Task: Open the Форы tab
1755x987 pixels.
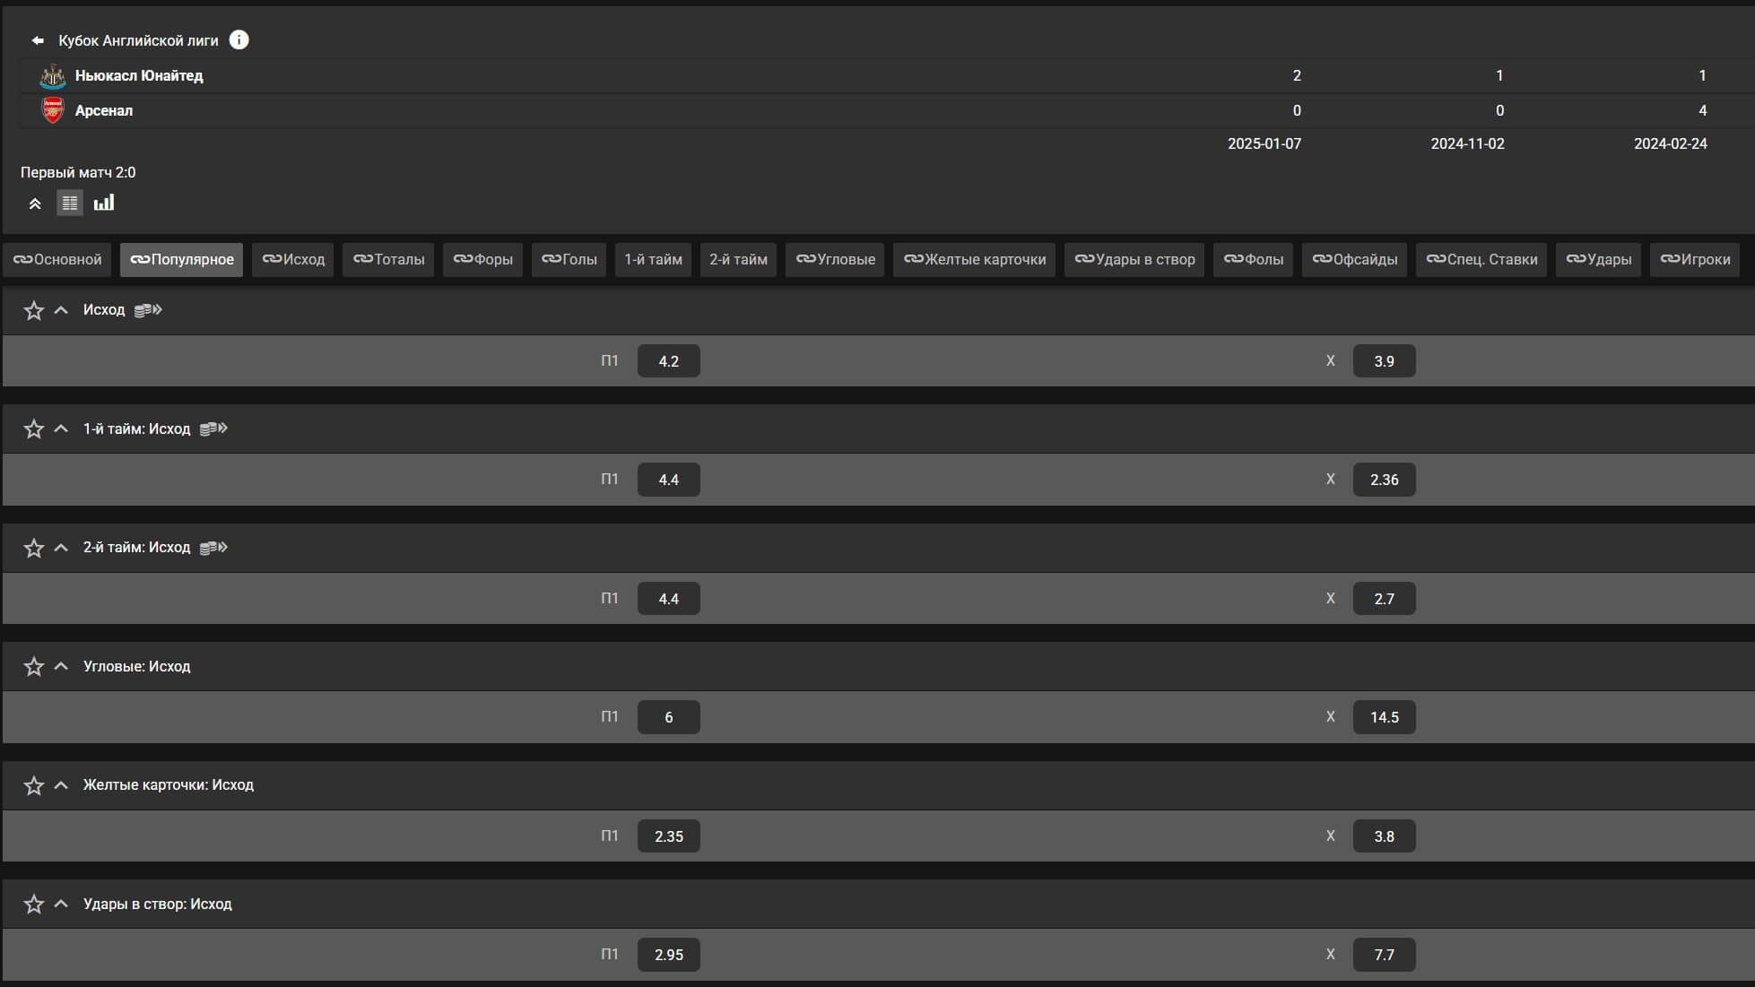Action: [482, 260]
